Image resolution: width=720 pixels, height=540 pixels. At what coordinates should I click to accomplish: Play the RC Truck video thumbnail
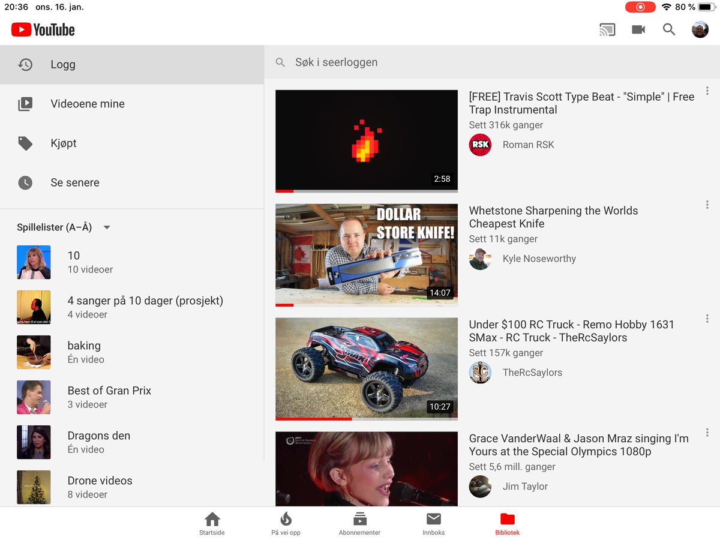point(367,369)
